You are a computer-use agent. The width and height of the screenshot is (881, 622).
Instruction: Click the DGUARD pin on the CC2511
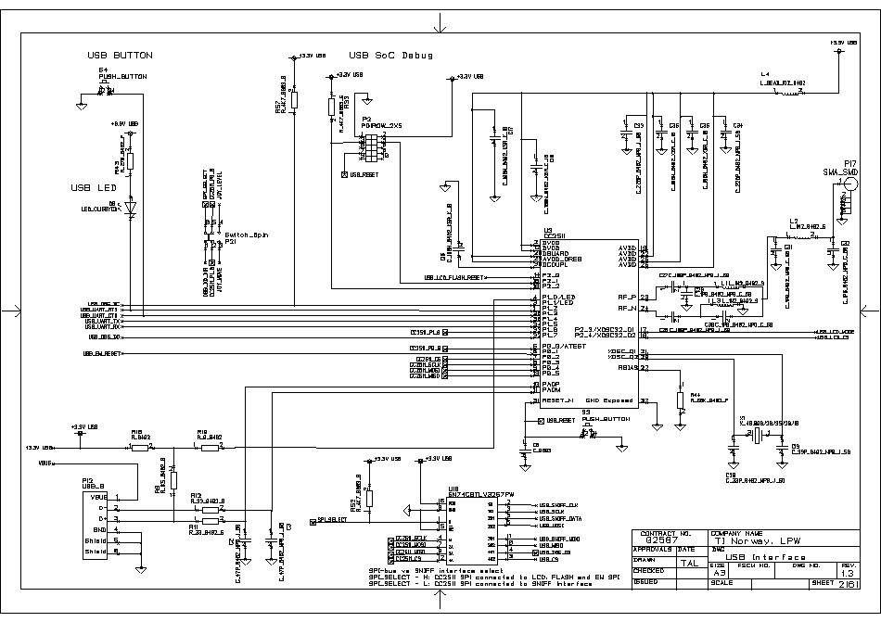coord(555,254)
